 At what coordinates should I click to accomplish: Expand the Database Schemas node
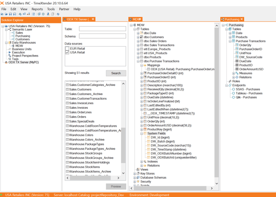pos(135,178)
